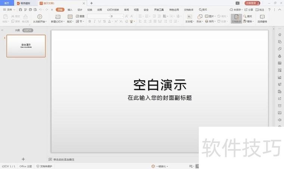Click the Bold B icon
This screenshot has height=169, width=284.
tap(89, 21)
